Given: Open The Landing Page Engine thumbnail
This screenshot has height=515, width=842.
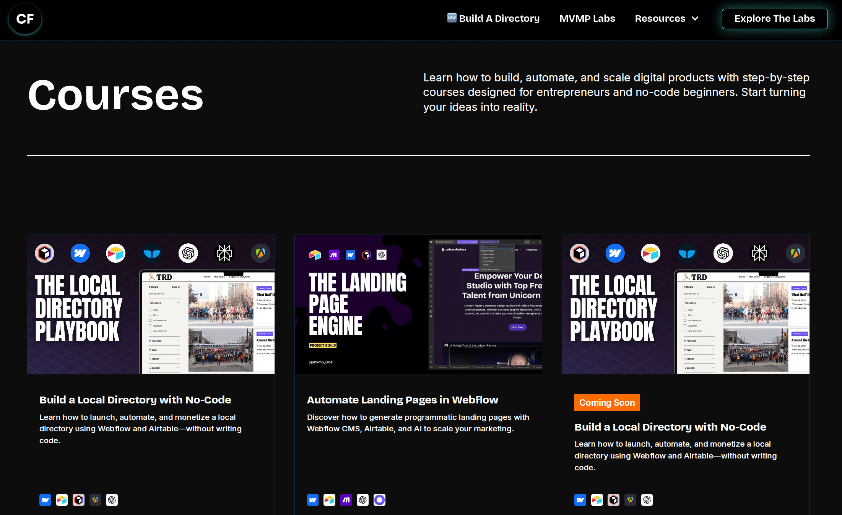Looking at the screenshot, I should (418, 304).
